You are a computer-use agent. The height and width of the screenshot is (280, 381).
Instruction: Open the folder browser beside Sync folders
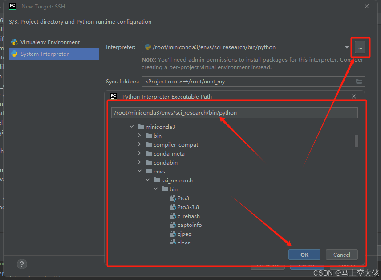tap(360, 82)
